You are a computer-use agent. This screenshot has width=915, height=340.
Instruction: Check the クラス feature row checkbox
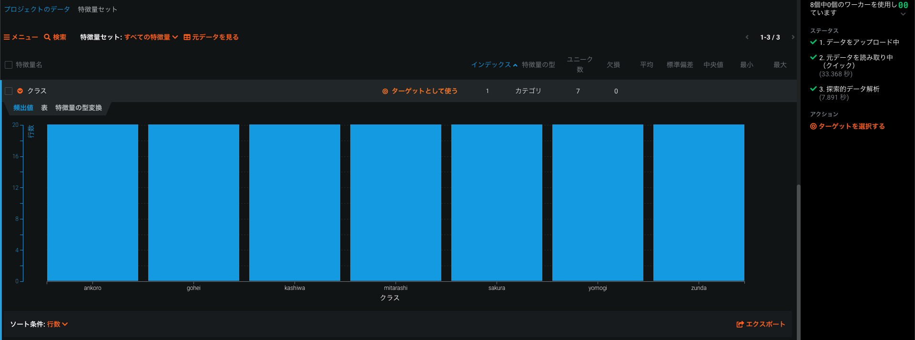[9, 91]
